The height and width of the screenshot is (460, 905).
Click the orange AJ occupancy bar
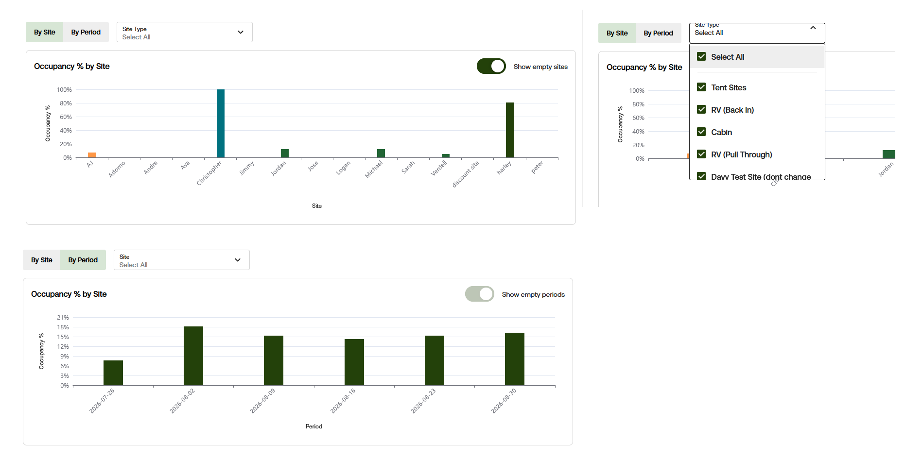click(x=92, y=155)
